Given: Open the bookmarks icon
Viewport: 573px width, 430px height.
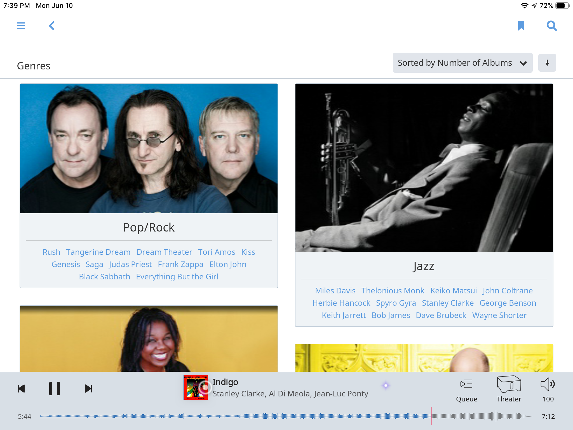Looking at the screenshot, I should point(521,26).
